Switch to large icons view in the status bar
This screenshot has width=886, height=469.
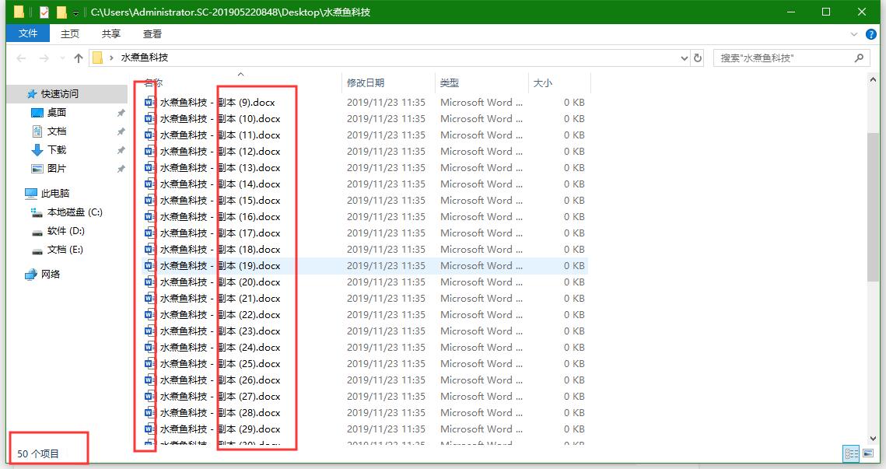[x=868, y=453]
